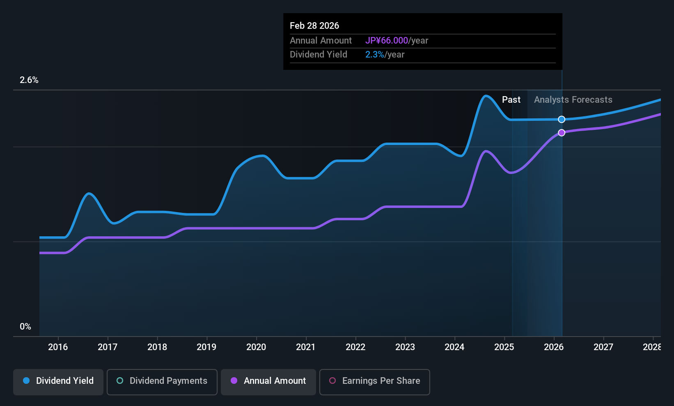Click the Annual Amount tooltip row label

point(321,40)
